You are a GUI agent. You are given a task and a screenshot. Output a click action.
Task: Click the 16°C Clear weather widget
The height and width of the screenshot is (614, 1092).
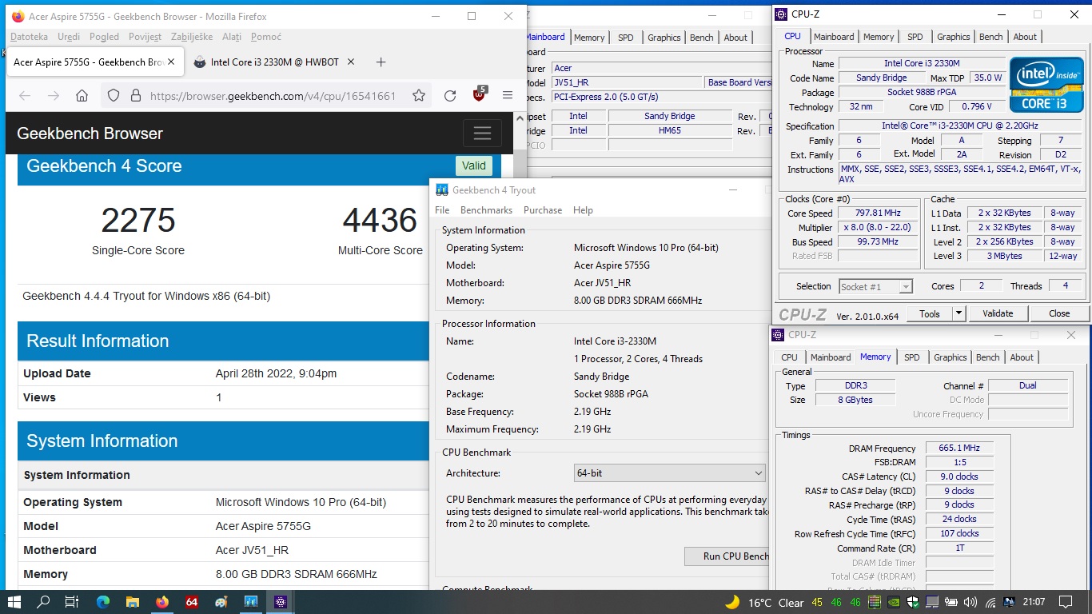[764, 602]
